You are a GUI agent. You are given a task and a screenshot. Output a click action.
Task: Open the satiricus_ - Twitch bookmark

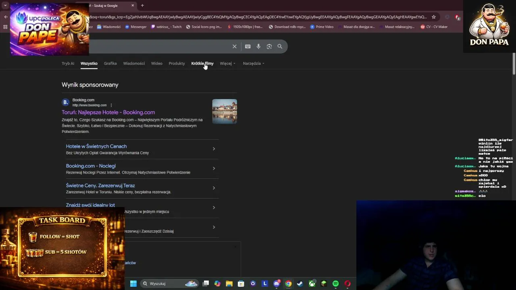[166, 27]
